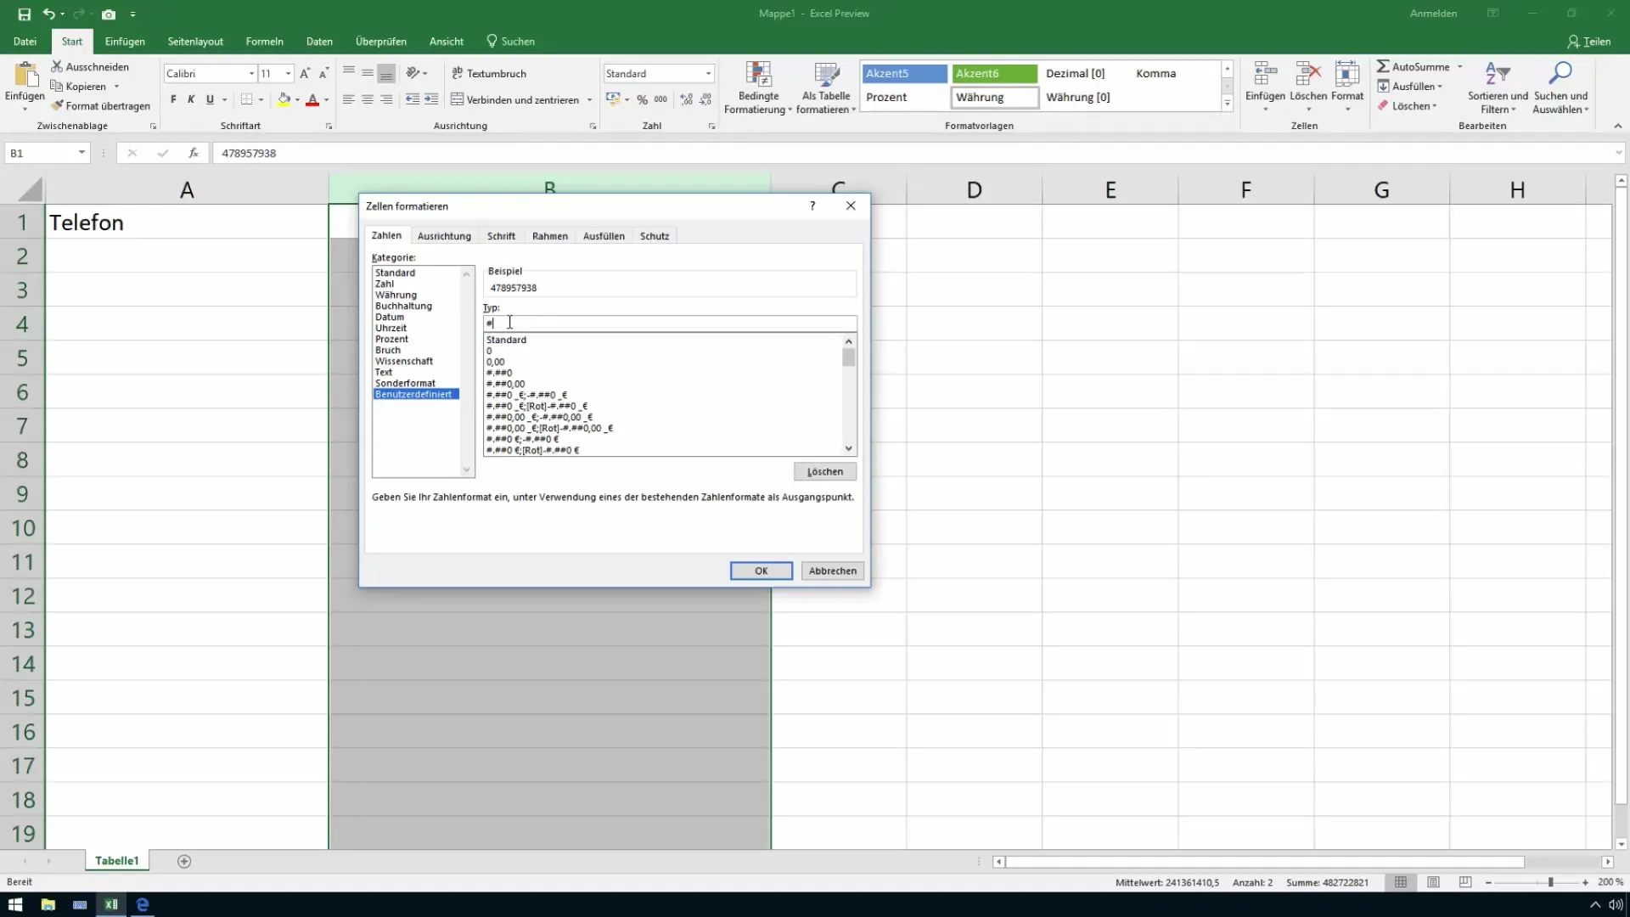Toggle italic formatting button K

[191, 99]
